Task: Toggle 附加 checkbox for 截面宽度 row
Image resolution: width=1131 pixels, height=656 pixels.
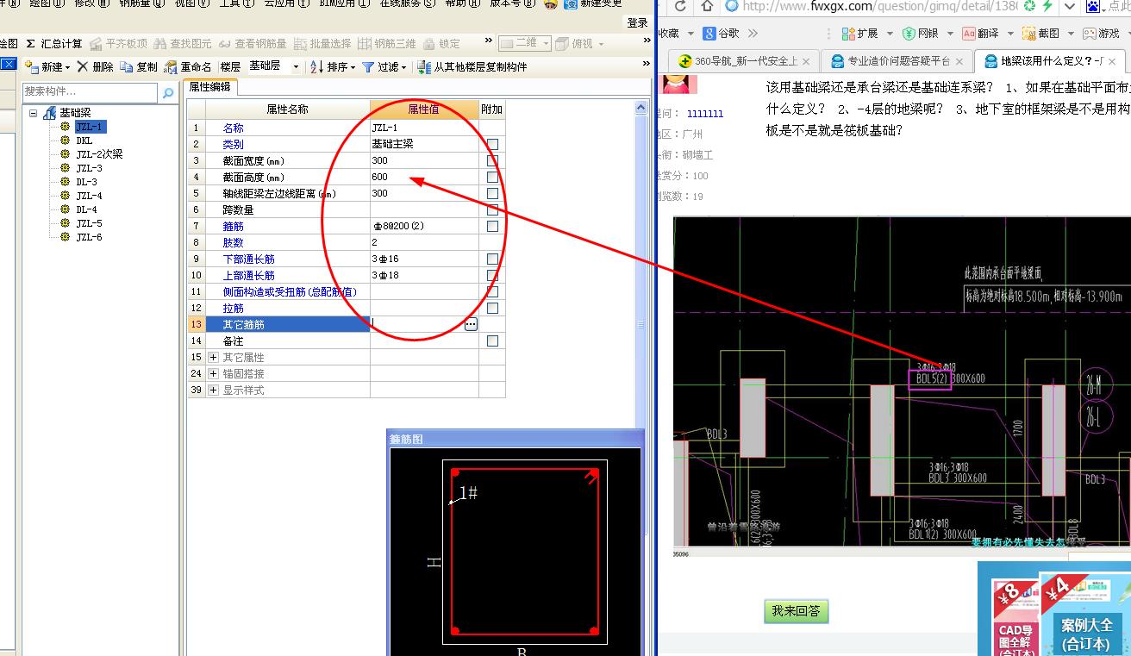Action: click(492, 160)
